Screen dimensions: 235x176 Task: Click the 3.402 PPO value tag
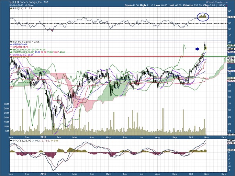click(x=231, y=141)
